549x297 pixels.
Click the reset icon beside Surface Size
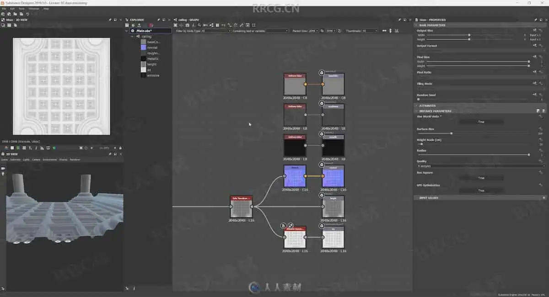click(541, 129)
